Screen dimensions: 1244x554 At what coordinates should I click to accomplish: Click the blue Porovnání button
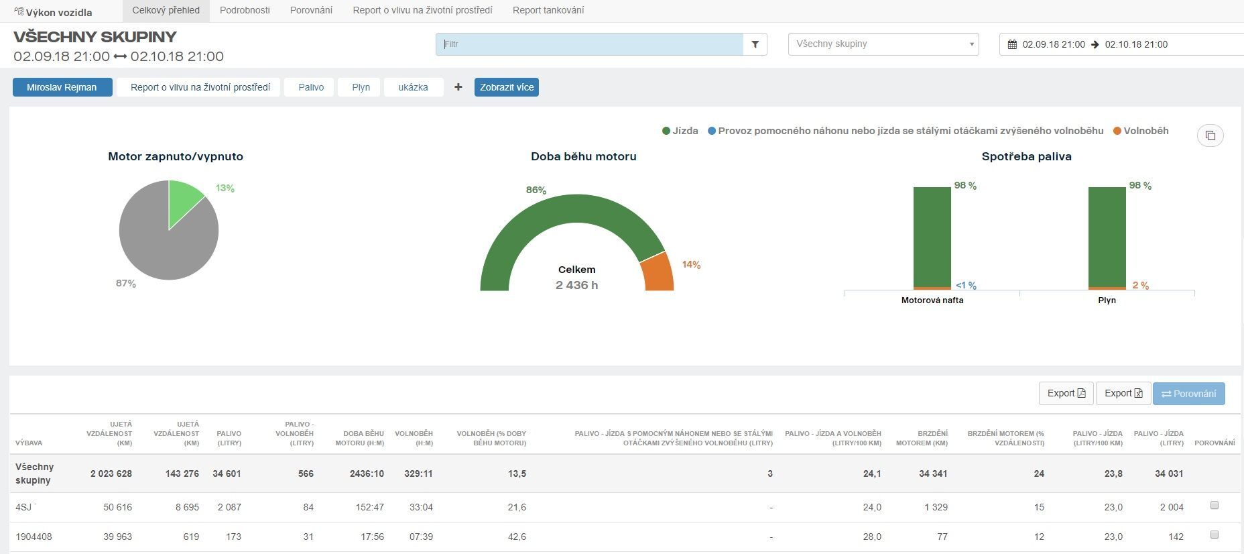[x=1189, y=394]
